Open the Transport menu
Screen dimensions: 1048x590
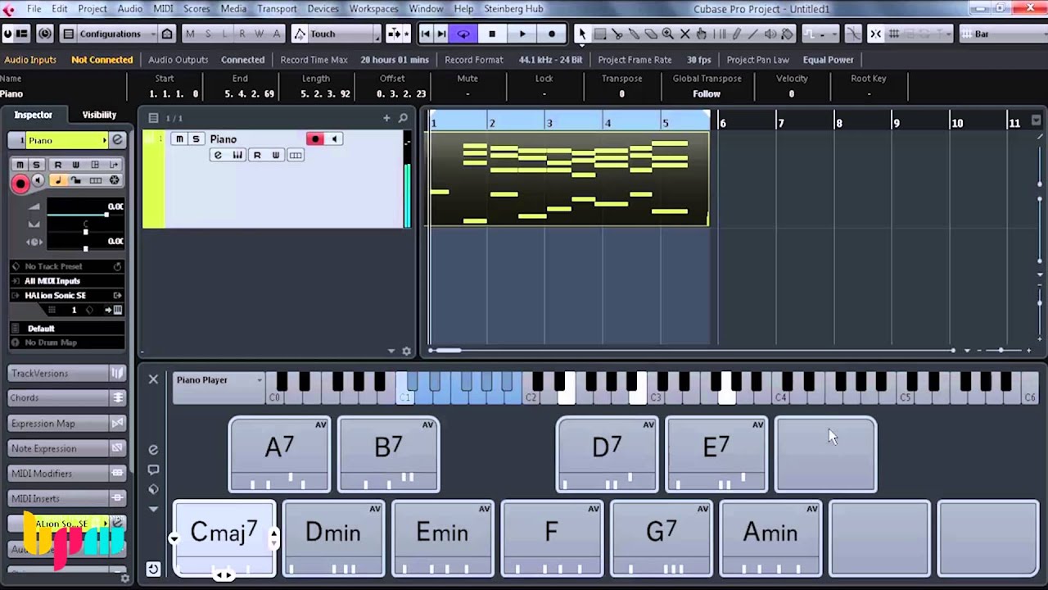coord(277,8)
